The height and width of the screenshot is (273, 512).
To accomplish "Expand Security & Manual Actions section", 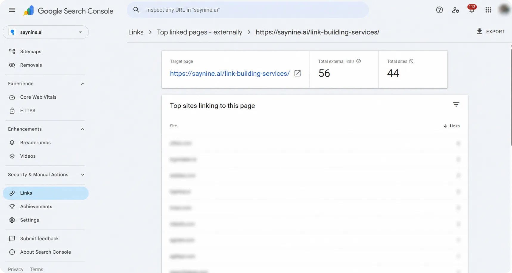I will click(x=83, y=175).
